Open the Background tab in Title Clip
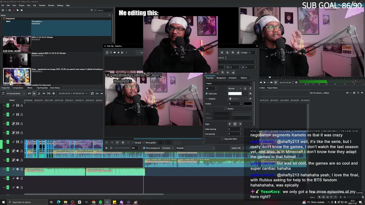This screenshot has width=365, height=205. pos(221,78)
